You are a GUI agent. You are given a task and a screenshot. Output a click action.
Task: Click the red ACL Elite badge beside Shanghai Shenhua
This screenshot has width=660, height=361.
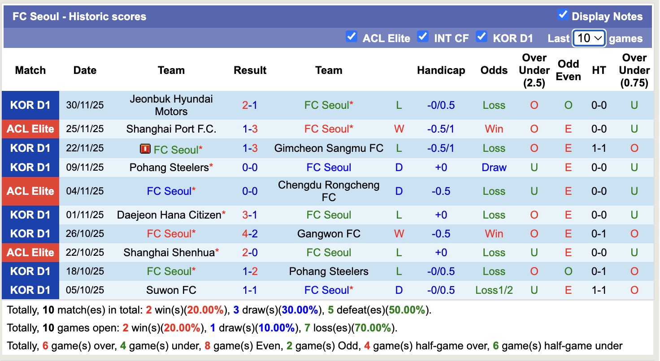click(x=30, y=252)
